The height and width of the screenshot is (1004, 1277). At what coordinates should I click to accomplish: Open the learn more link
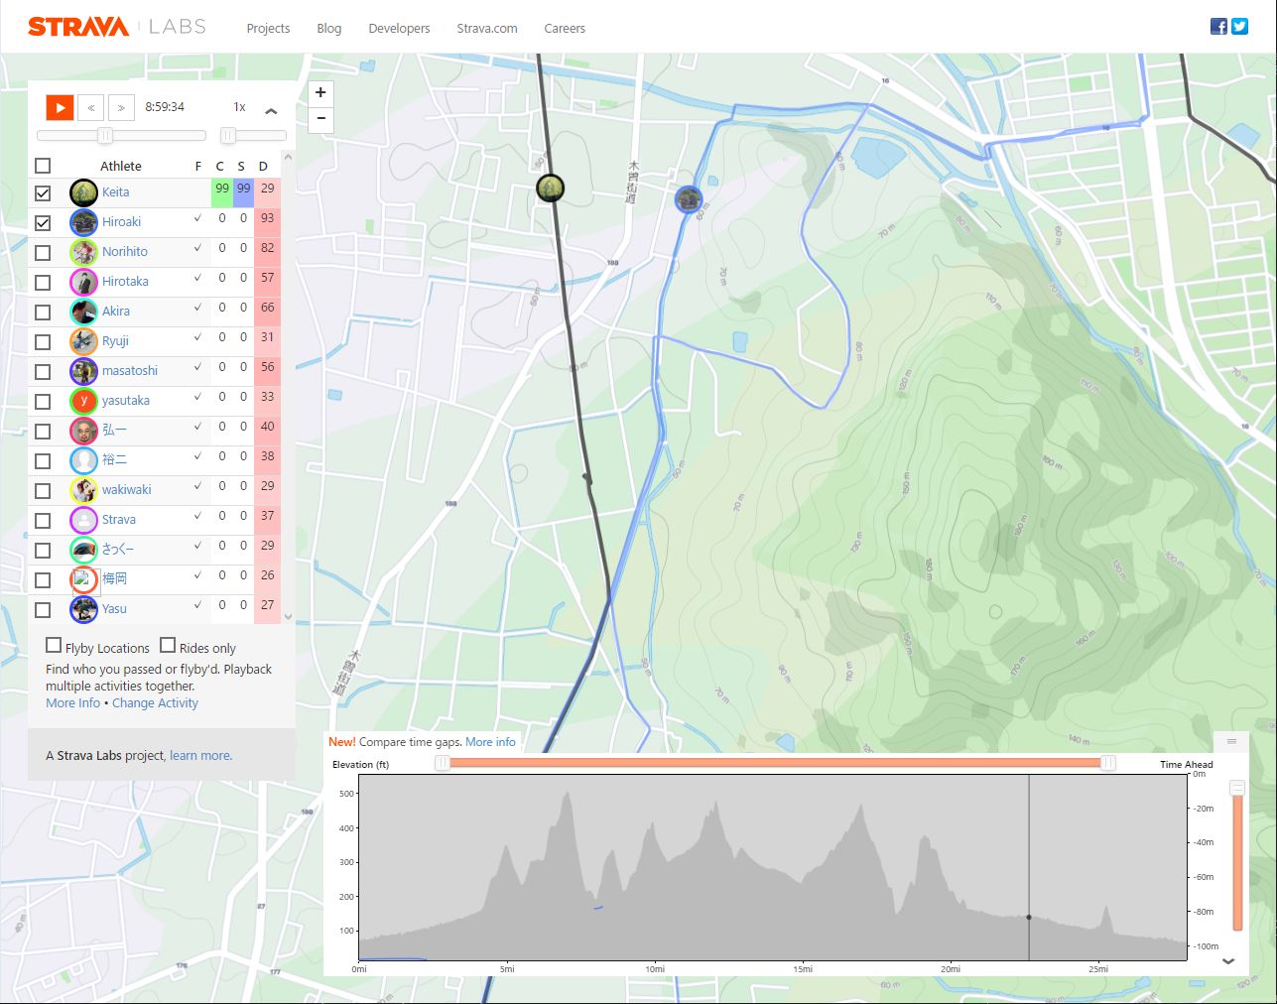tap(200, 755)
